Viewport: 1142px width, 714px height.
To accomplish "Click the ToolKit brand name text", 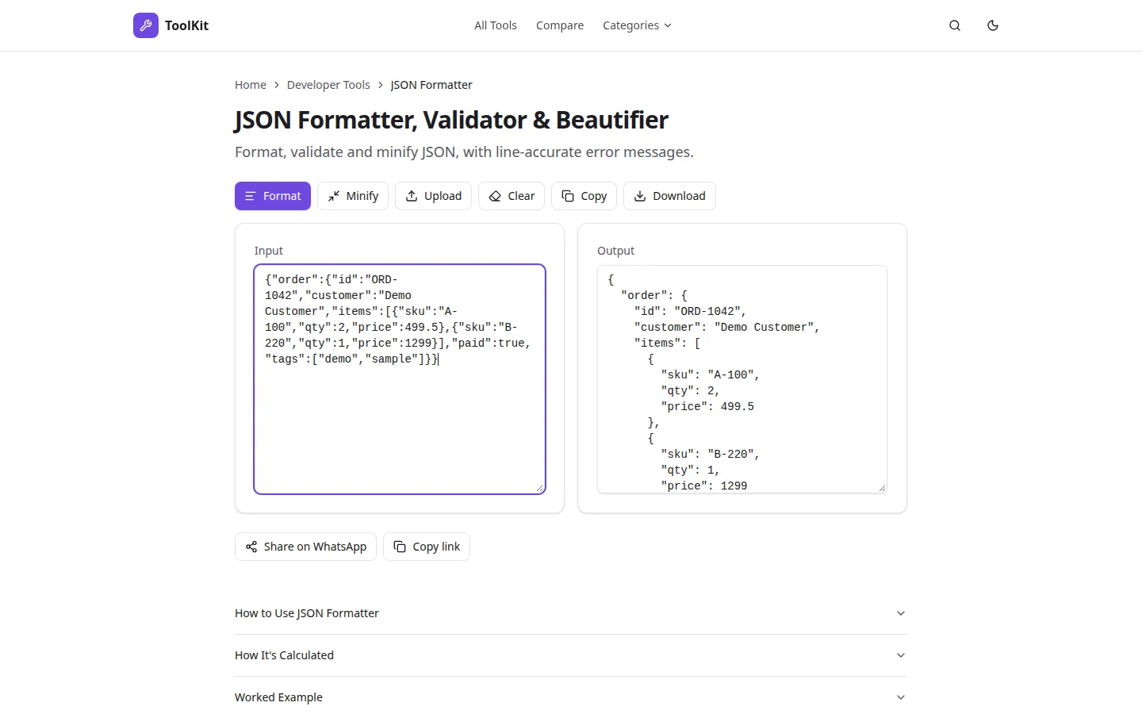I will coord(186,25).
